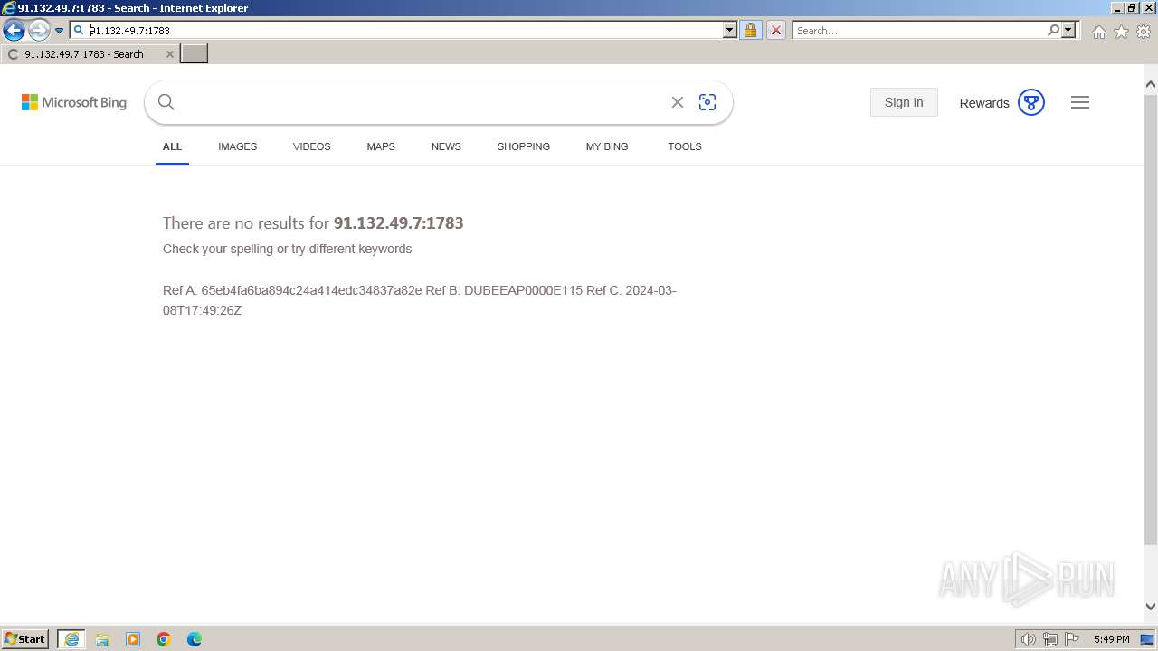Switch to the MAPS tab
Screen dimensions: 1158x651
pyautogui.click(x=381, y=146)
